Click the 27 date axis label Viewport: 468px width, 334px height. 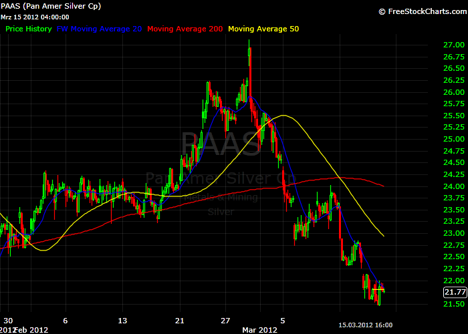(x=225, y=321)
